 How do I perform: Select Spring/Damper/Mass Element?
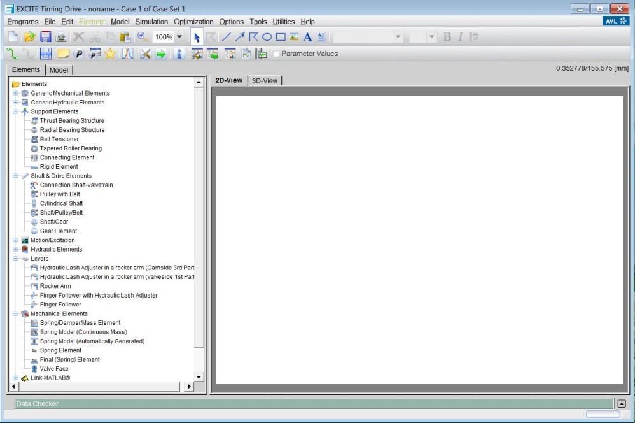pos(80,323)
